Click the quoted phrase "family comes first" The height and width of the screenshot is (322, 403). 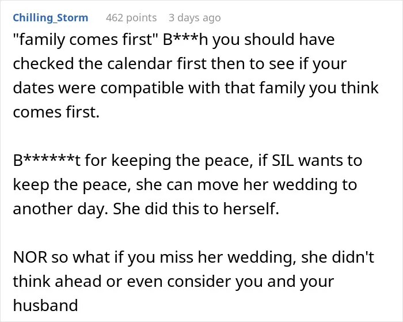(85, 40)
